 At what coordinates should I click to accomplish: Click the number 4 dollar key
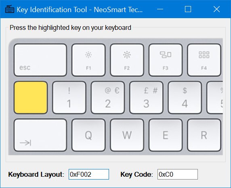(x=185, y=98)
